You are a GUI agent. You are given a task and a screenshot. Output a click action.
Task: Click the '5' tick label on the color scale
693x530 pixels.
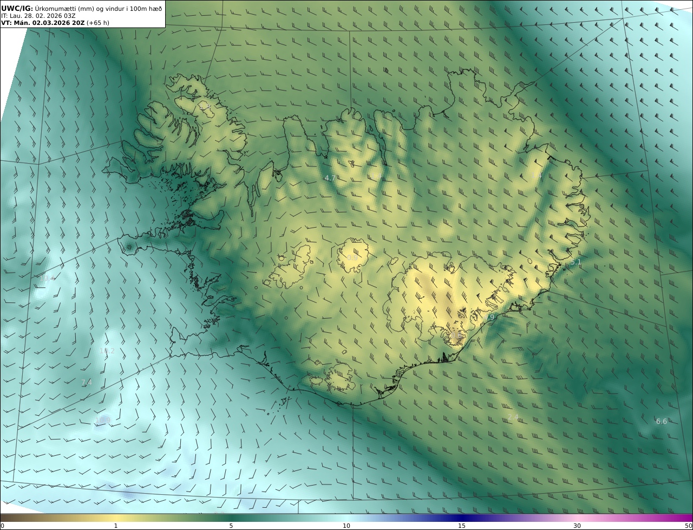pos(231,526)
